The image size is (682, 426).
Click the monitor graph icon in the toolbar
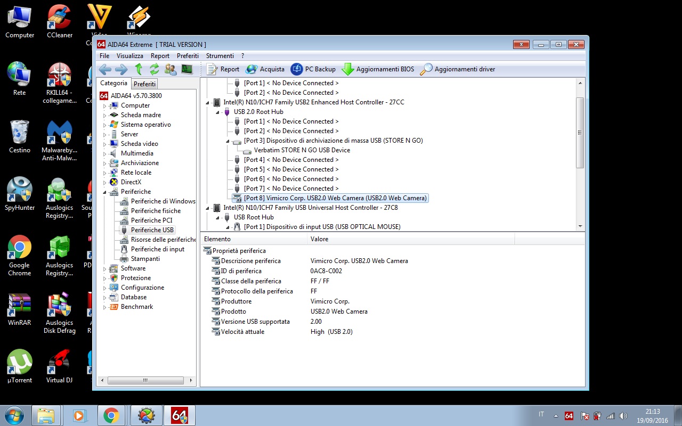coord(186,69)
